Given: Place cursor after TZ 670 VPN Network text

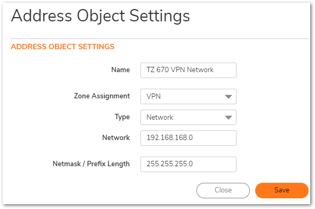Looking at the screenshot, I should click(x=214, y=70).
